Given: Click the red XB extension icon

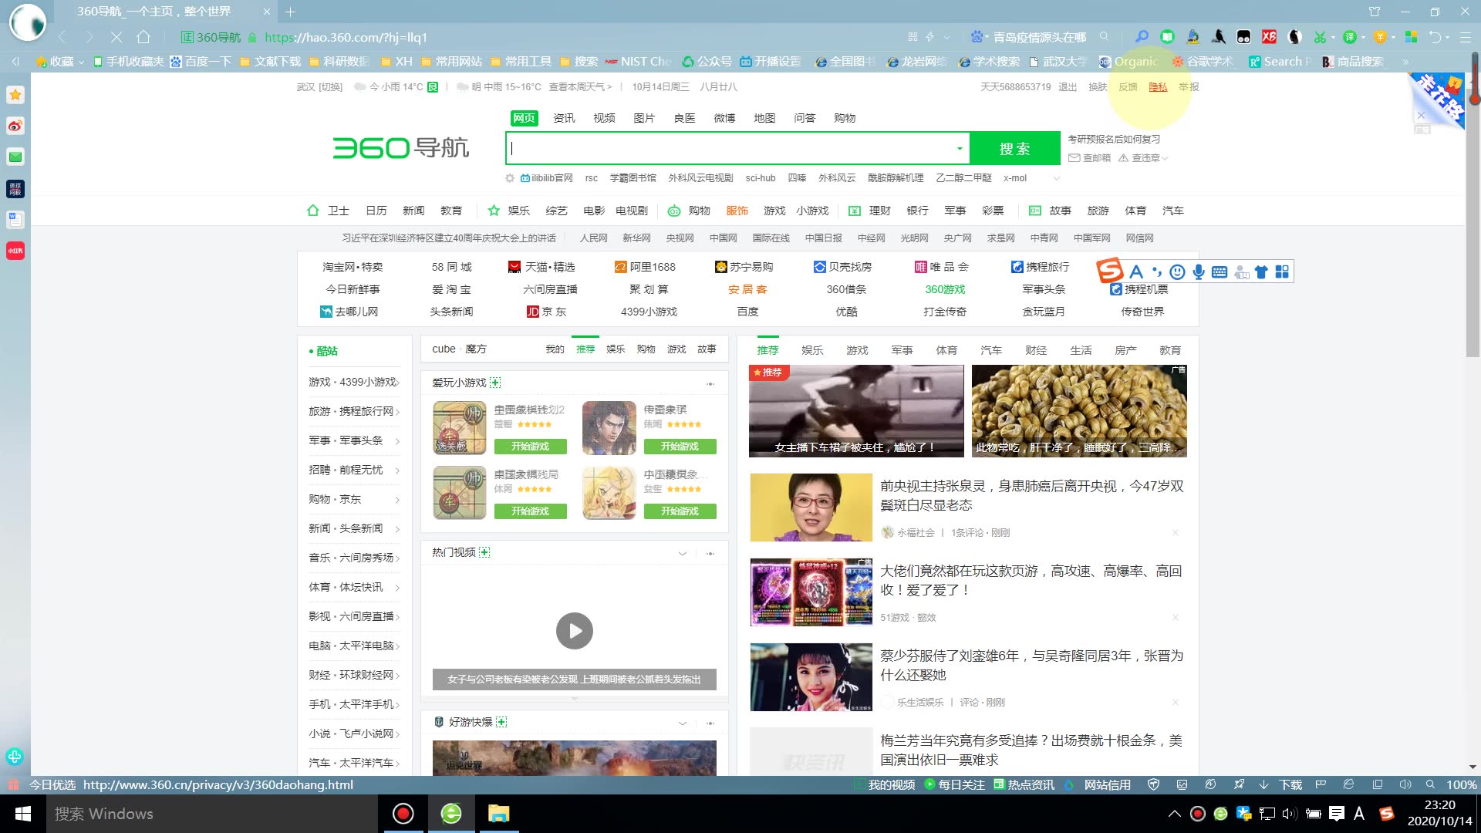Looking at the screenshot, I should (x=1269, y=37).
